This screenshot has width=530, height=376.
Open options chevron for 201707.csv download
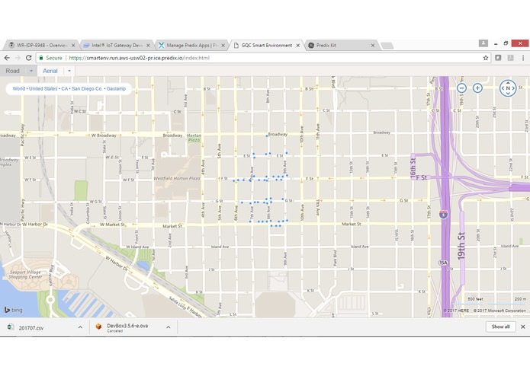click(80, 327)
